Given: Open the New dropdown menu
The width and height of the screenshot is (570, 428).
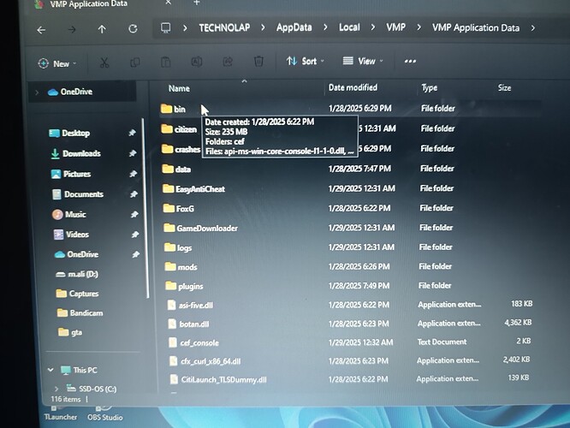Looking at the screenshot, I should 56,63.
